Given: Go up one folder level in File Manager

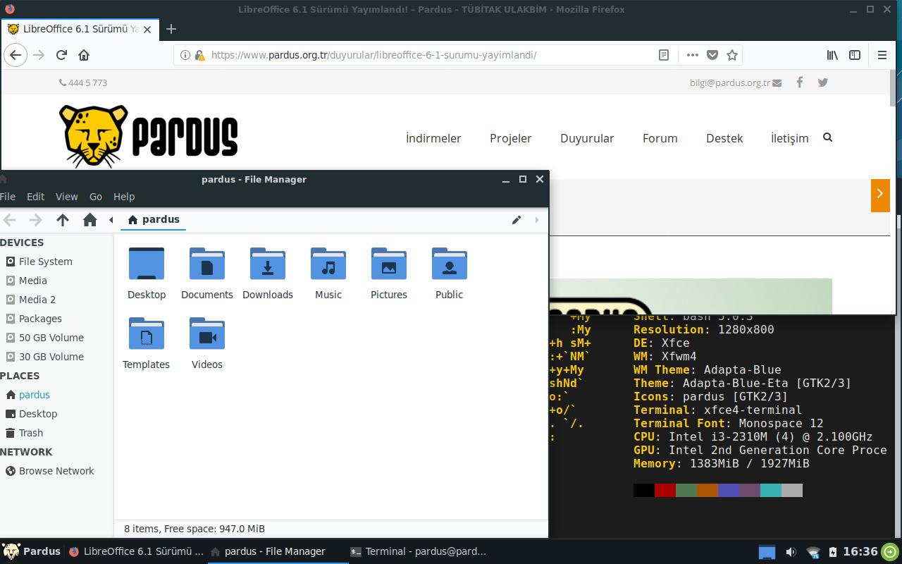Looking at the screenshot, I should pos(63,219).
